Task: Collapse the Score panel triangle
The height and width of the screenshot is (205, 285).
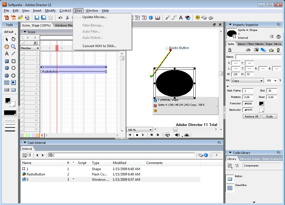Action: (25, 32)
